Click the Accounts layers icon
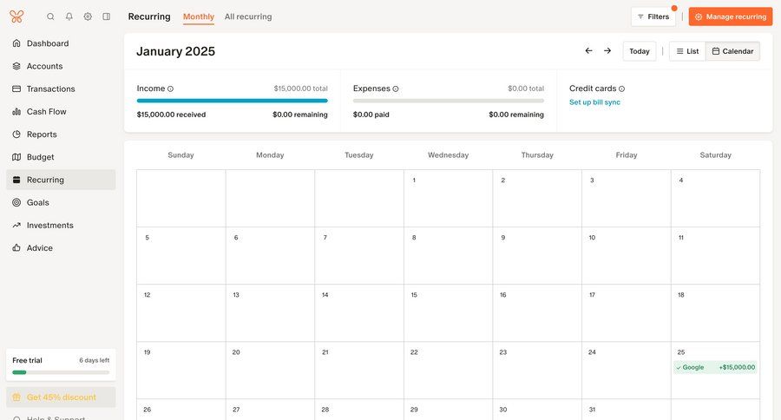781x420 pixels. [16, 66]
